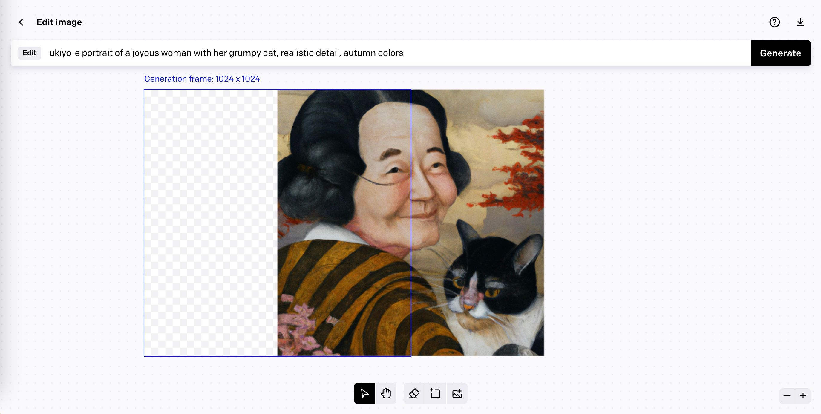
Task: Add a new generation frame
Action: pos(435,393)
